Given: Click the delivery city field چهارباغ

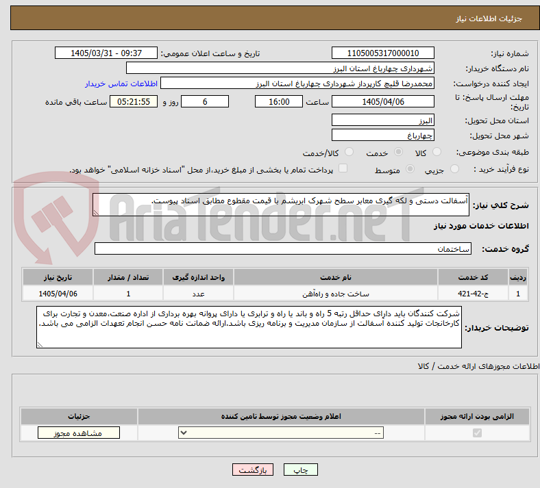Looking at the screenshot, I should pyautogui.click(x=383, y=135).
